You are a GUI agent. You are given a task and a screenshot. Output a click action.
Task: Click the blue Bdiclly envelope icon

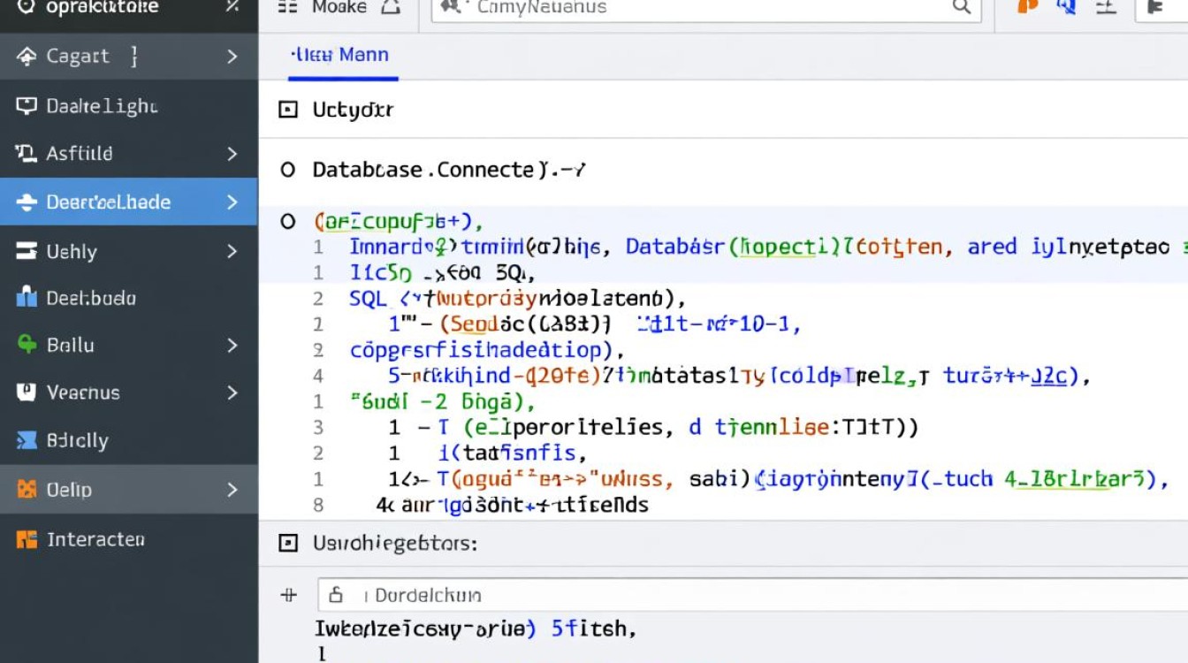(x=27, y=440)
